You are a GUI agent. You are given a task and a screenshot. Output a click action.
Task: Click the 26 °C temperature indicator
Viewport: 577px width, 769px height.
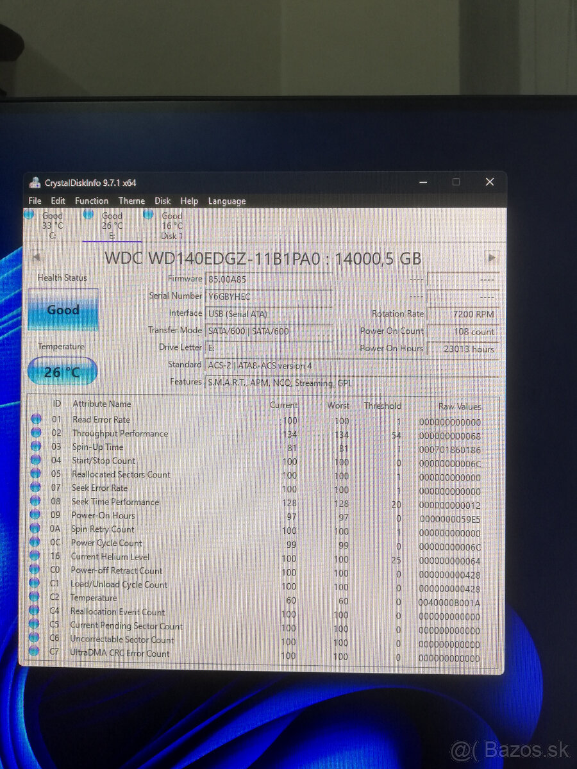pos(62,370)
